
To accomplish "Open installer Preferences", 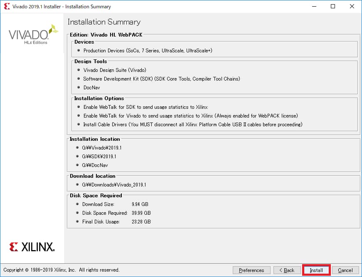I will tap(251, 270).
